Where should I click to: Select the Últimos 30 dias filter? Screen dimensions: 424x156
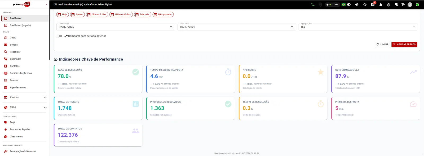coord(121,14)
